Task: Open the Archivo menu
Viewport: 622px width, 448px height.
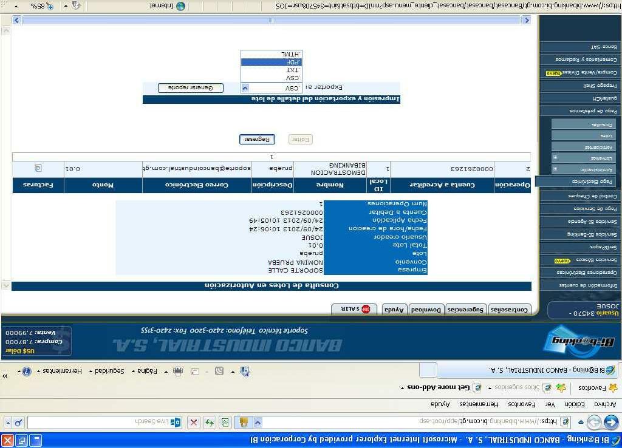Action: 605,404
